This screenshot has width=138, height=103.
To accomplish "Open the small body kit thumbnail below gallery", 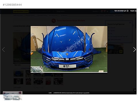I will coord(13,96).
